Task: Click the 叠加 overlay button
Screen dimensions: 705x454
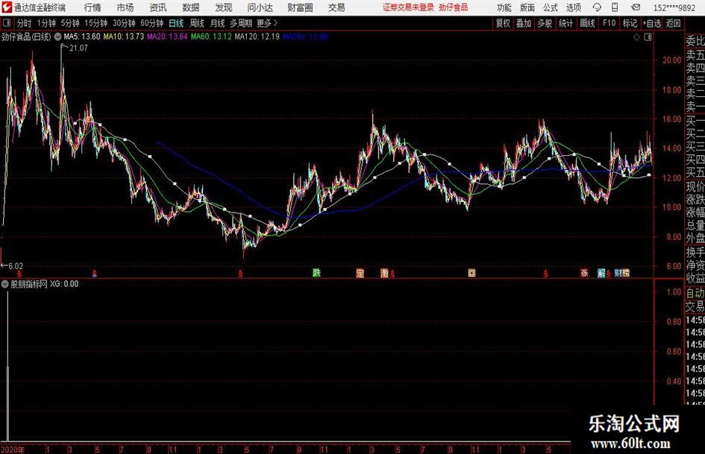Action: [x=524, y=23]
